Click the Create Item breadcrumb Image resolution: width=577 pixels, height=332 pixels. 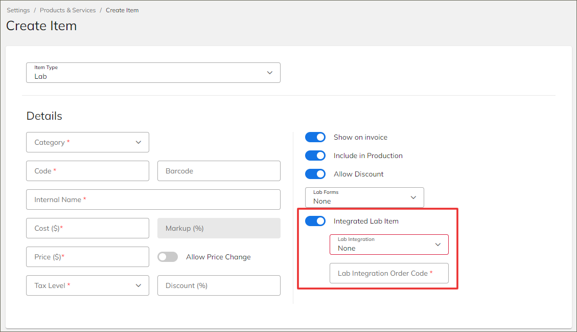tap(122, 10)
